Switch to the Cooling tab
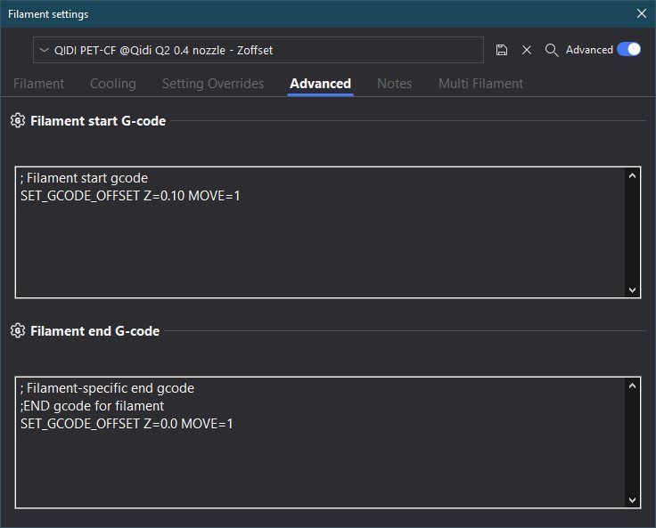This screenshot has height=528, width=656. [113, 84]
